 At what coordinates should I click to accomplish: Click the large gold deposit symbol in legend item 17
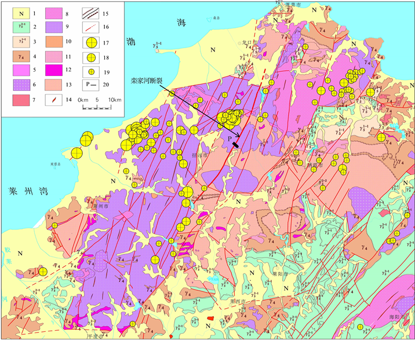90,42
